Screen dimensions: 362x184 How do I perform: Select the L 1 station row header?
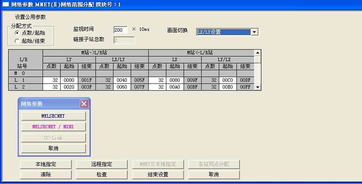tap(25, 80)
